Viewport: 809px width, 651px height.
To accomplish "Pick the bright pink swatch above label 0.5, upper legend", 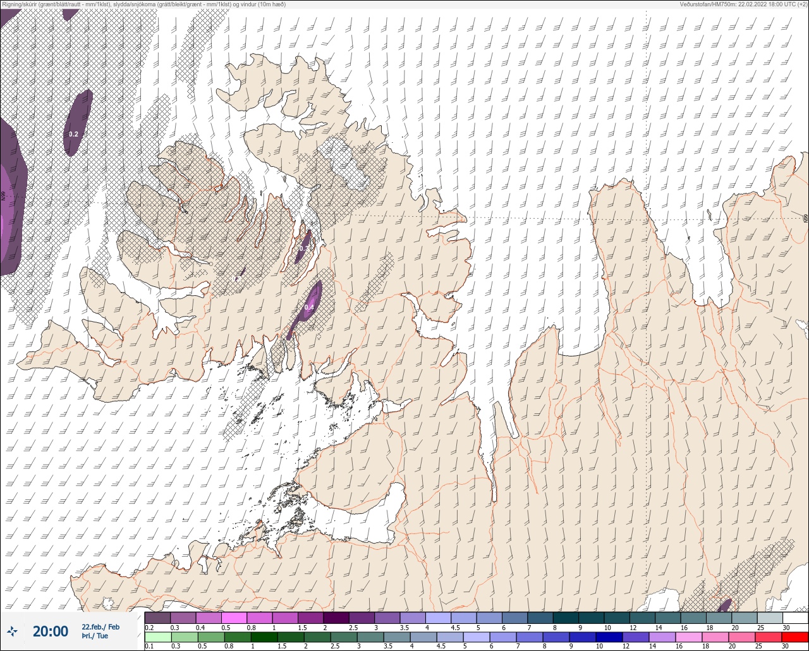I will click(x=234, y=618).
